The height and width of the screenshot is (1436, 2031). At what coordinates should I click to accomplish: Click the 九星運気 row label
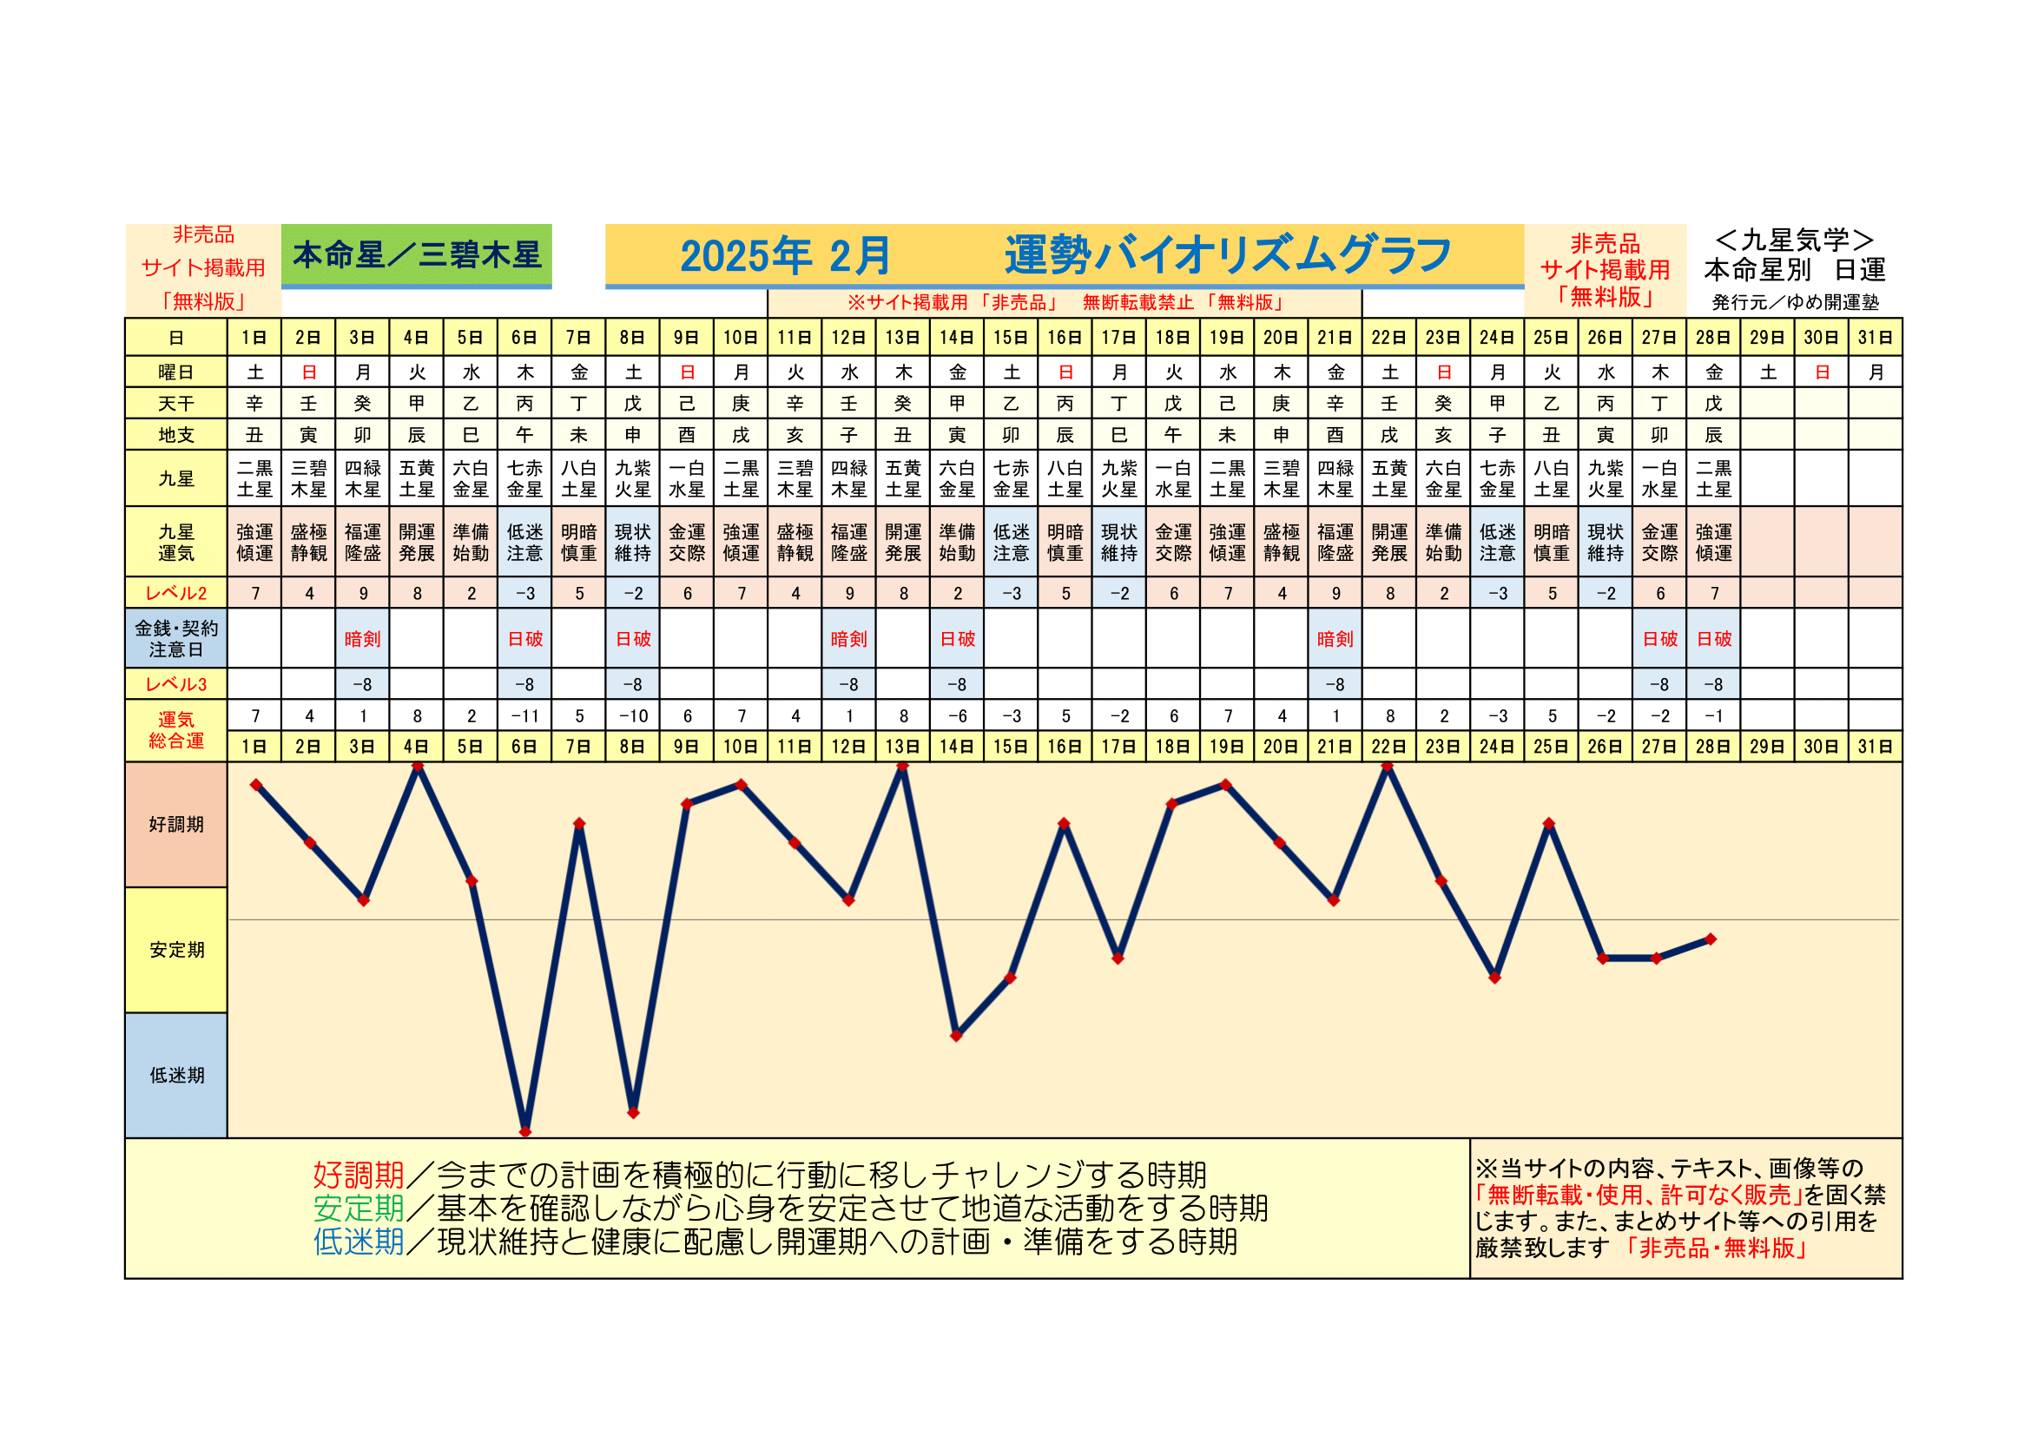[176, 542]
